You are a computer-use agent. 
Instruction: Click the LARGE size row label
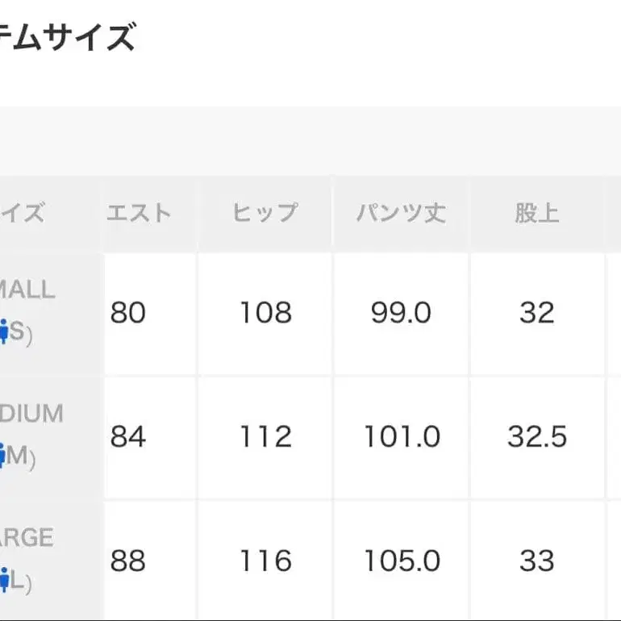(x=27, y=538)
